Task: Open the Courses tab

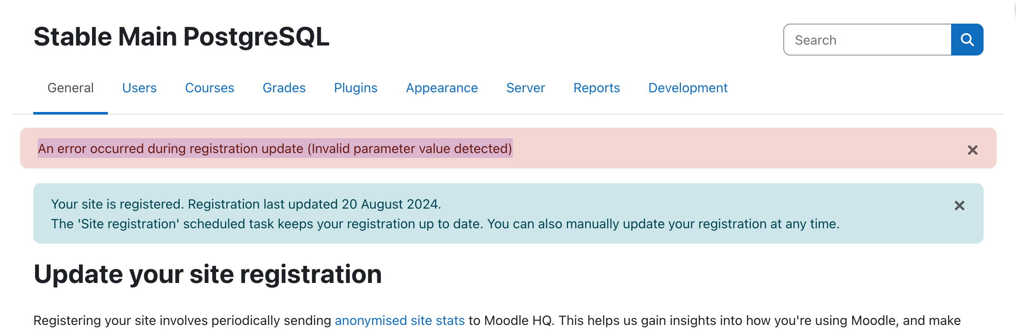Action: [x=210, y=88]
